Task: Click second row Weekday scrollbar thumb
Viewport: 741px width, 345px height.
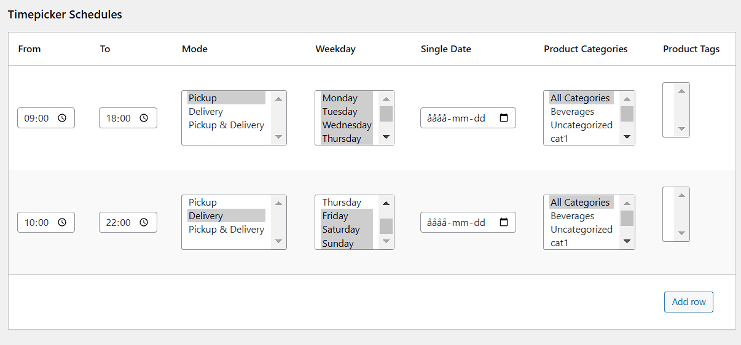Action: 386,226
